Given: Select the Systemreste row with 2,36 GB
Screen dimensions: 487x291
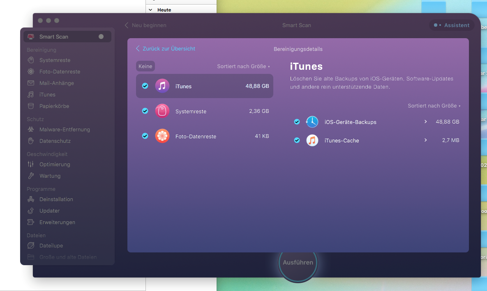Looking at the screenshot, I should tap(204, 111).
